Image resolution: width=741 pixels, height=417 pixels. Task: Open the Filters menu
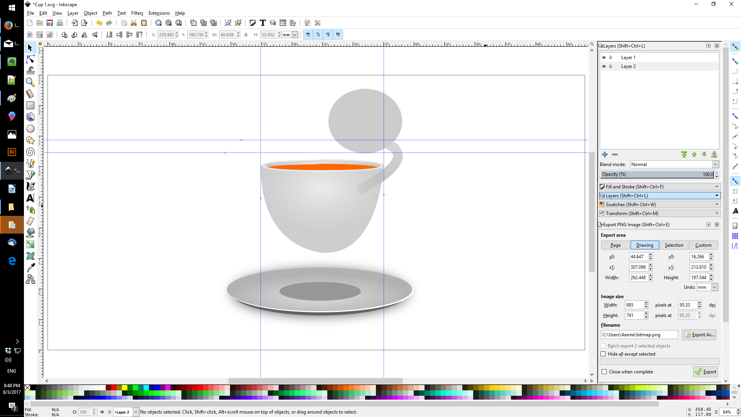click(137, 13)
